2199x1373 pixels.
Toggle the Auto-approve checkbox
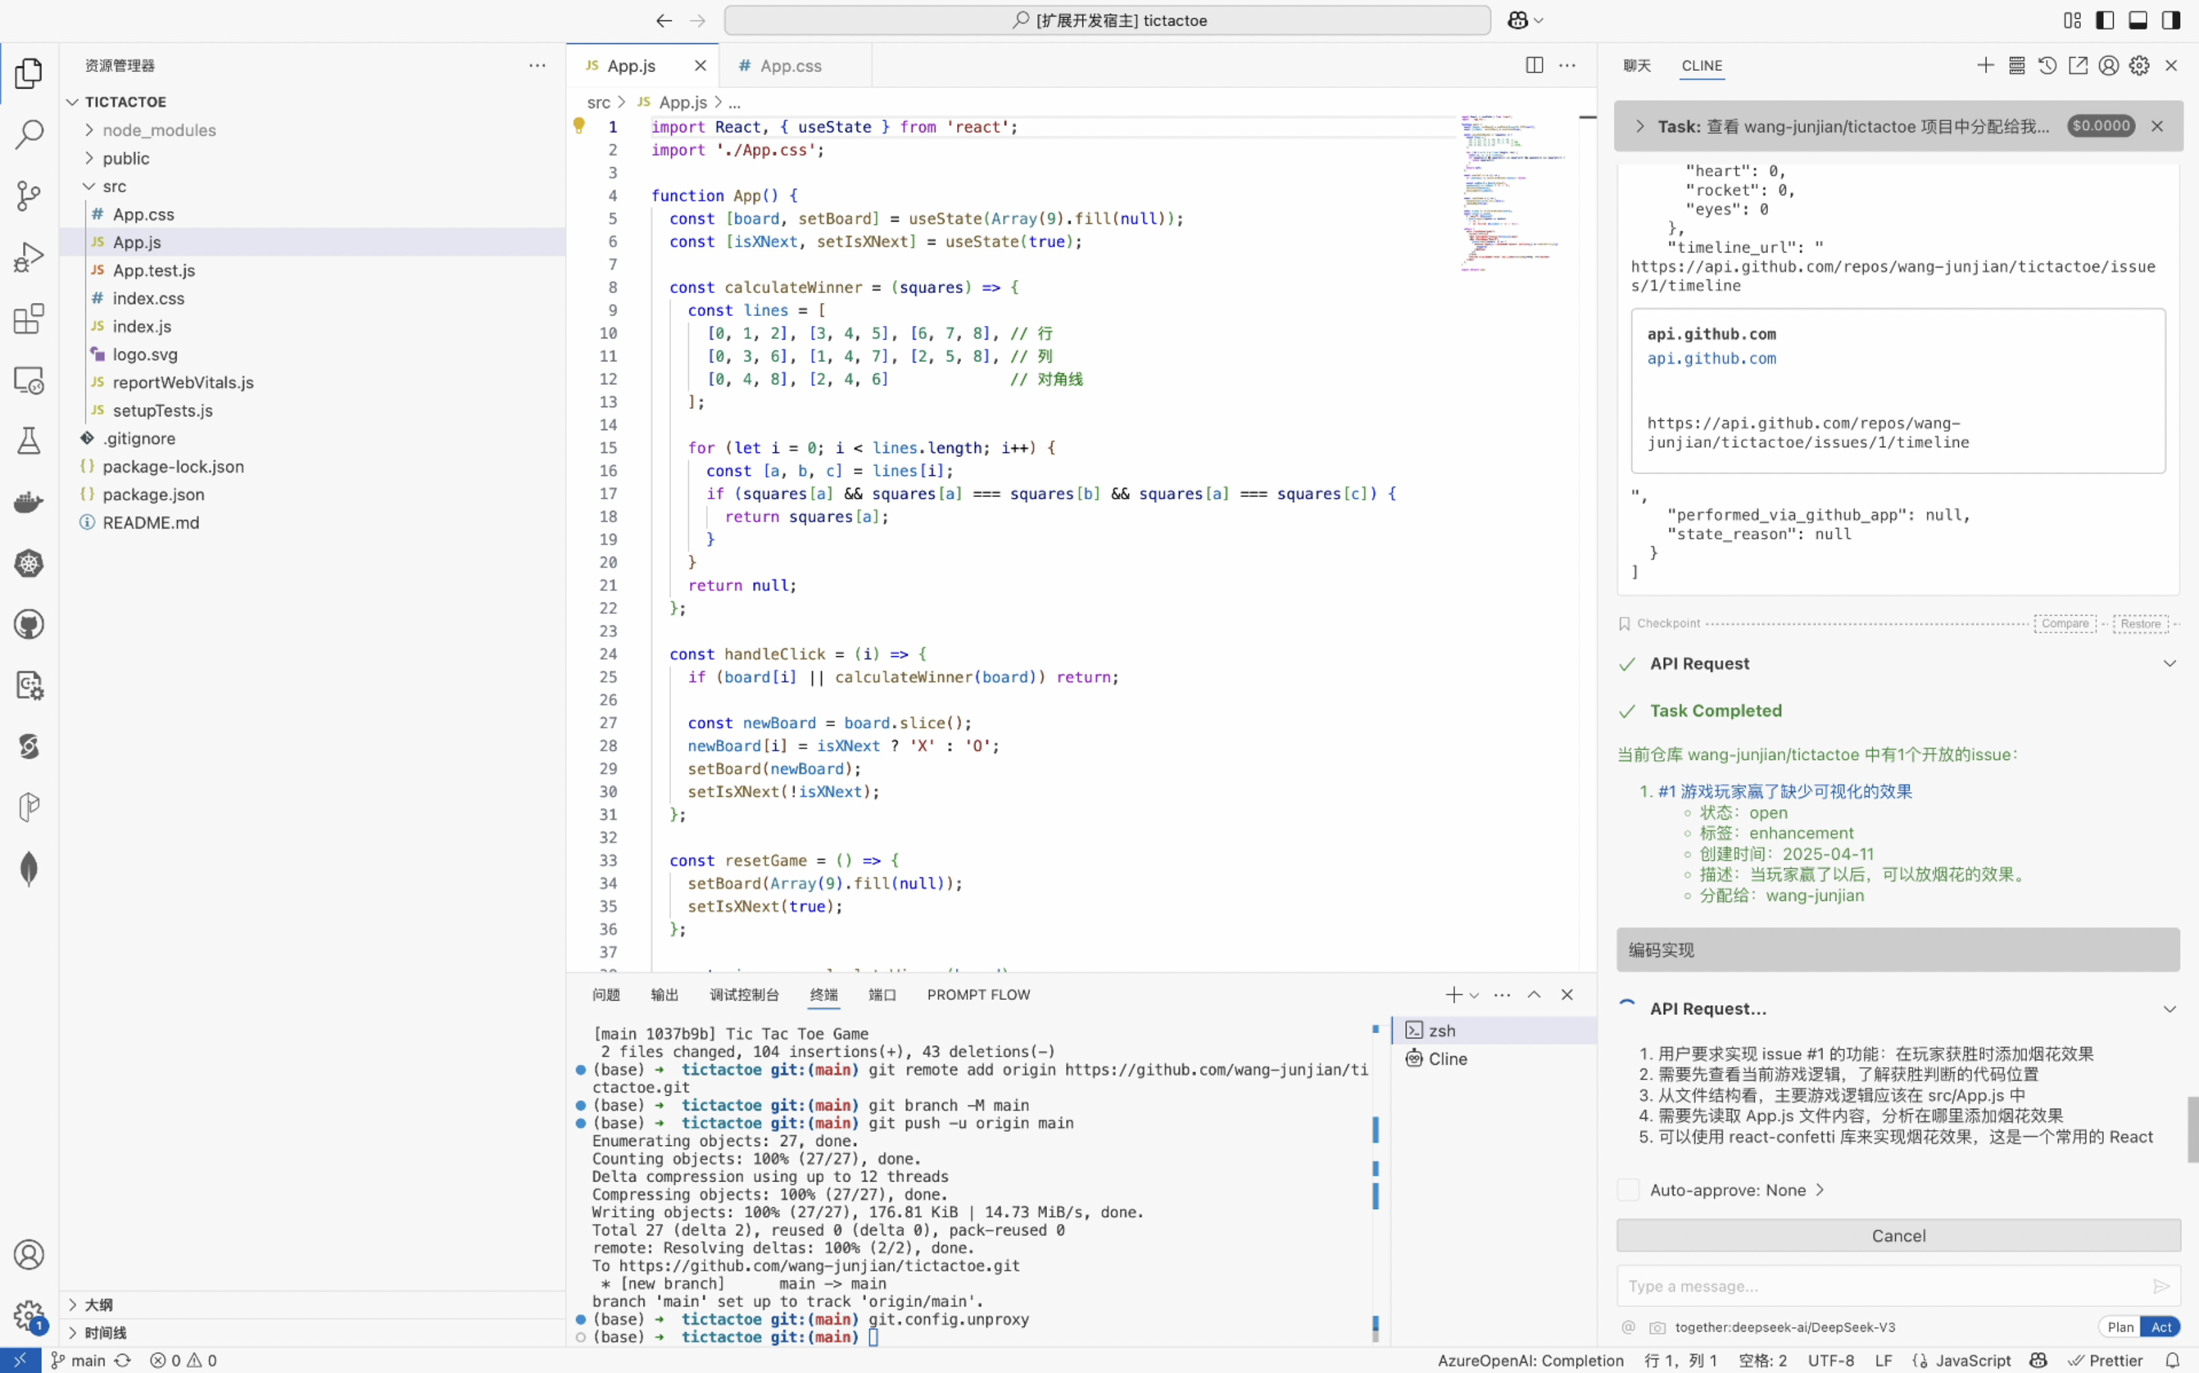[x=1629, y=1189]
